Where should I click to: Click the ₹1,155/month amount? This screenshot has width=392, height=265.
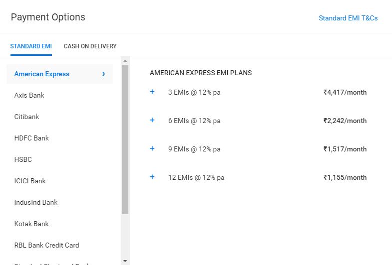[x=345, y=178]
